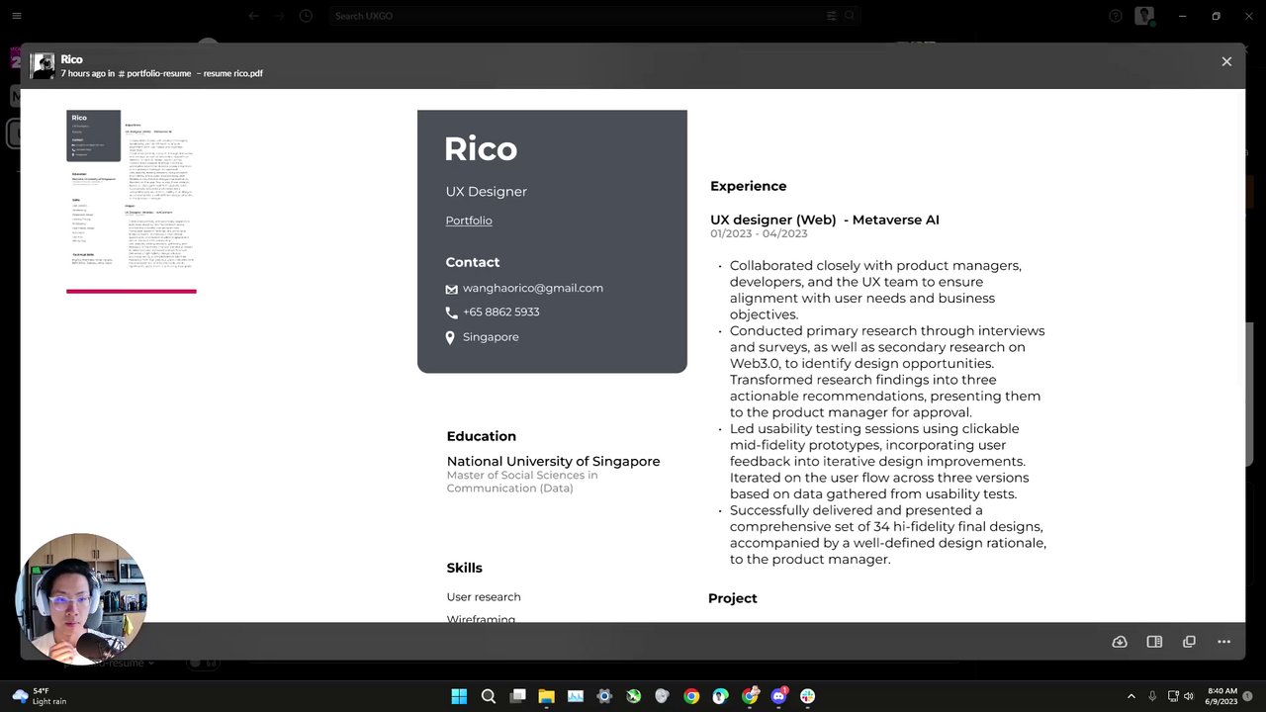Viewport: 1266px width, 712px height.
Task: Click the Project section heading
Action: tap(733, 598)
